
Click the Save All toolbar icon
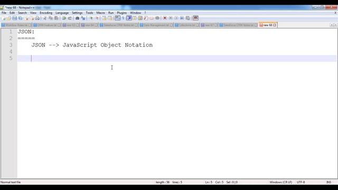pyautogui.click(x=20, y=18)
